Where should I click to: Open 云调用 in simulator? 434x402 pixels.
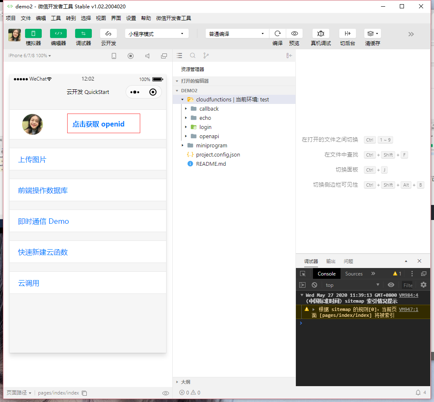tap(28, 283)
